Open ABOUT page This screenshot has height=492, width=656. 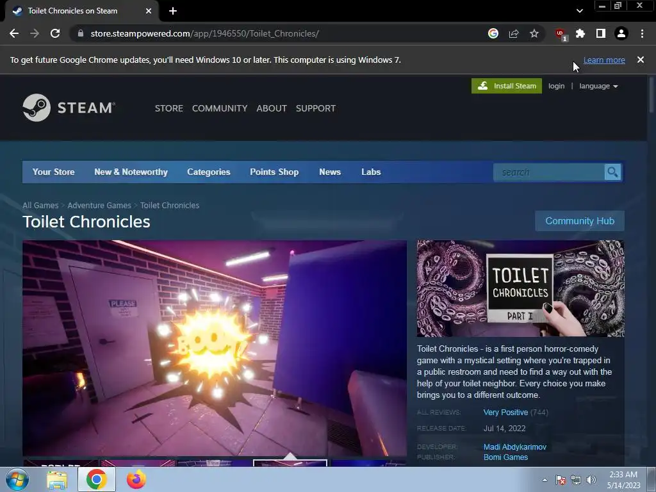pos(272,108)
